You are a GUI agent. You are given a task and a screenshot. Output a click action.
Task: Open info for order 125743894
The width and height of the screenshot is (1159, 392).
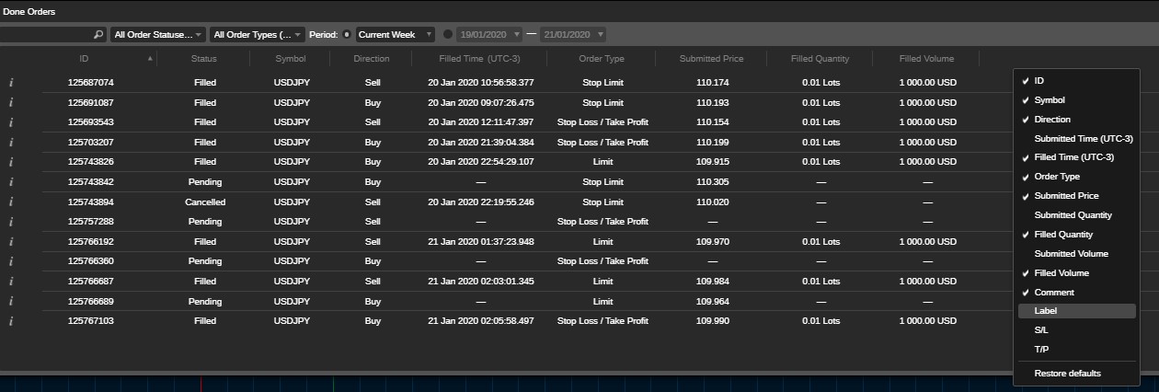(11, 202)
